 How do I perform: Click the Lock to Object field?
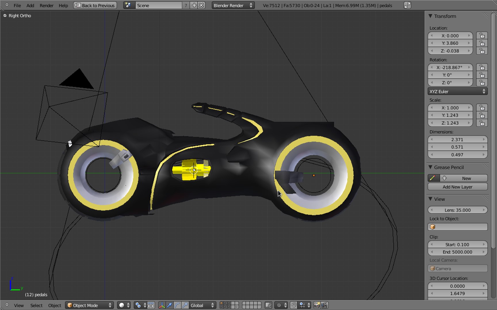click(457, 227)
